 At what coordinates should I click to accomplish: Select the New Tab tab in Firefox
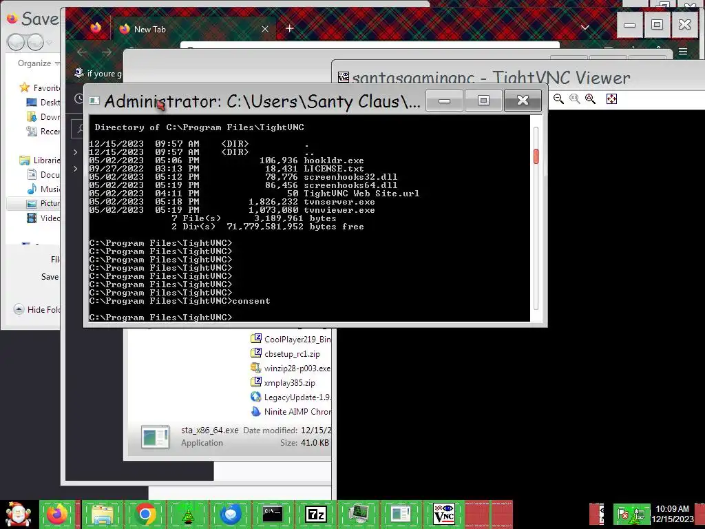click(x=194, y=29)
